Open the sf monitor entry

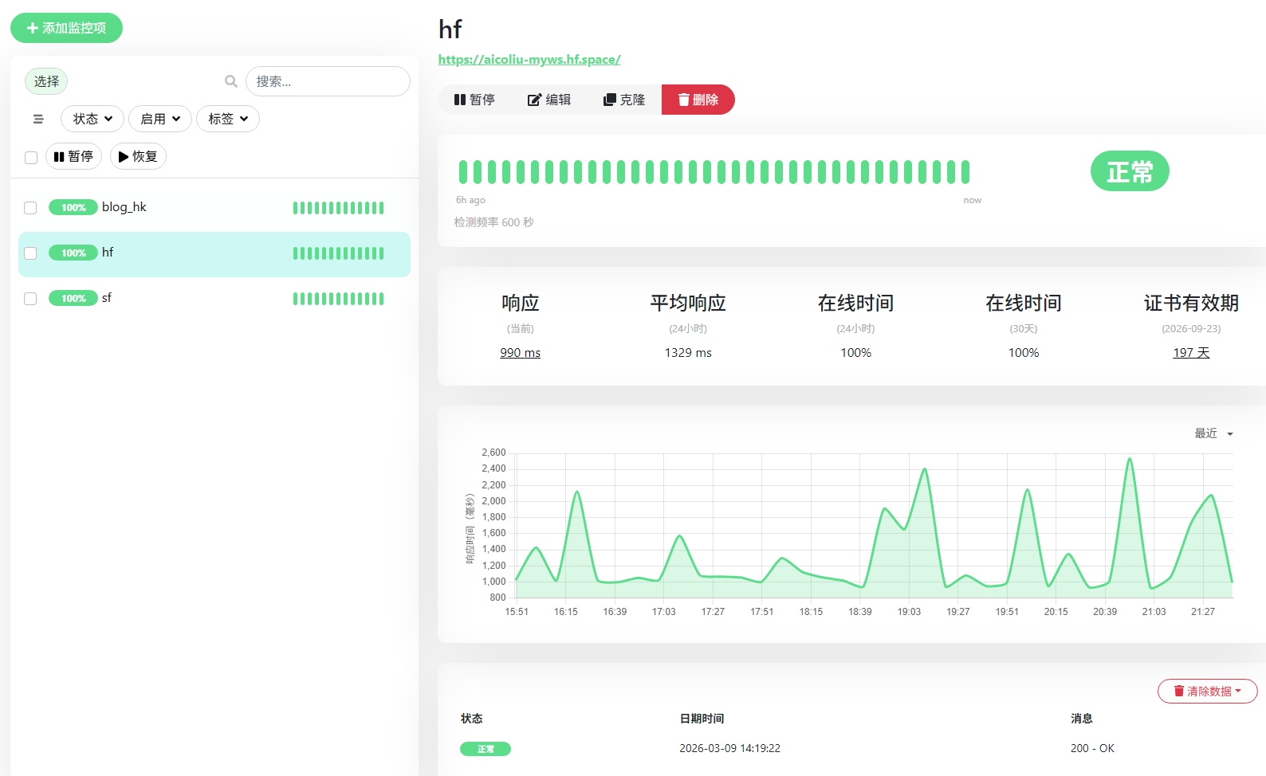214,299
